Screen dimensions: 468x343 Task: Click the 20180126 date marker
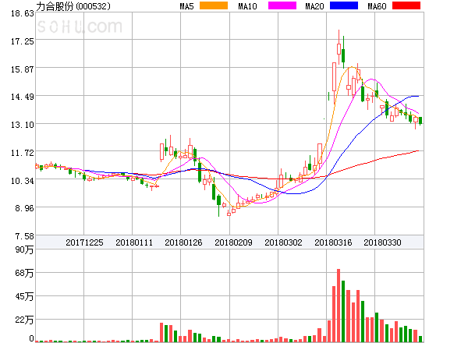coord(183,242)
